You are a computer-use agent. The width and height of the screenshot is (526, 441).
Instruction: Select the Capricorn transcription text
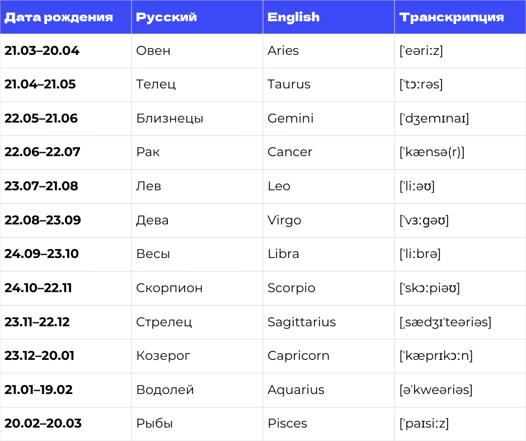click(436, 356)
